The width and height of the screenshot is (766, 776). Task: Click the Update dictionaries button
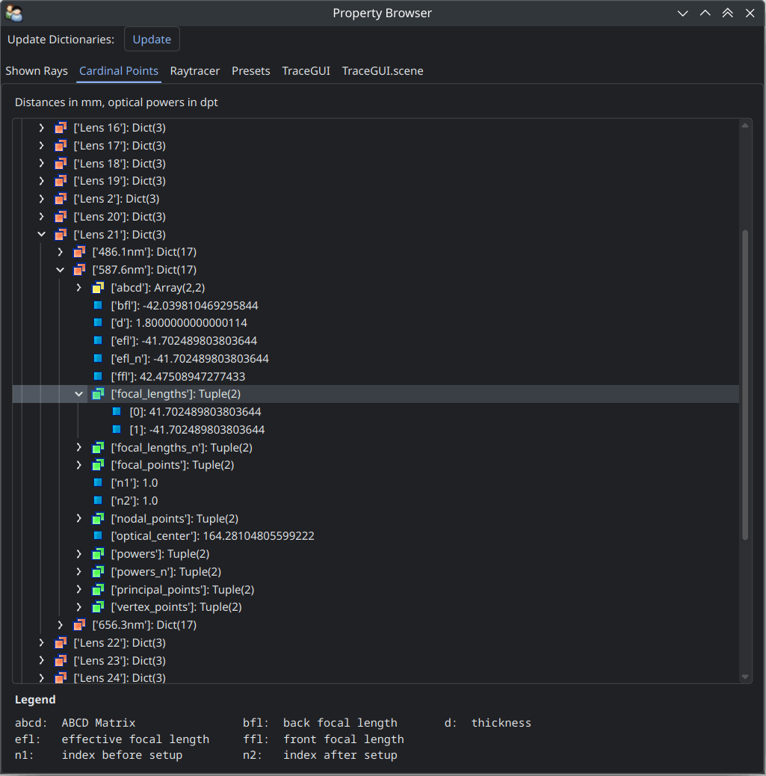(152, 39)
